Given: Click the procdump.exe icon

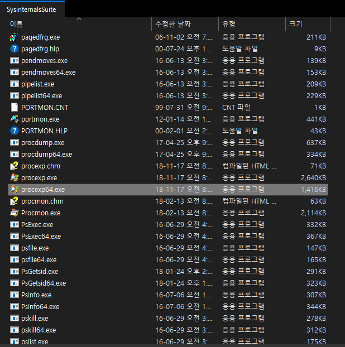Looking at the screenshot, I should tap(15, 142).
